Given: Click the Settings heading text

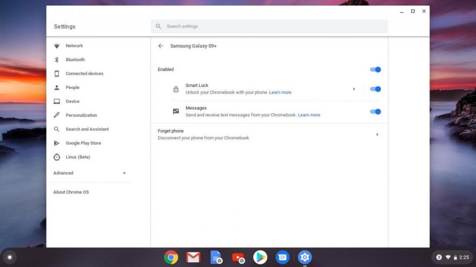Looking at the screenshot, I should (64, 27).
